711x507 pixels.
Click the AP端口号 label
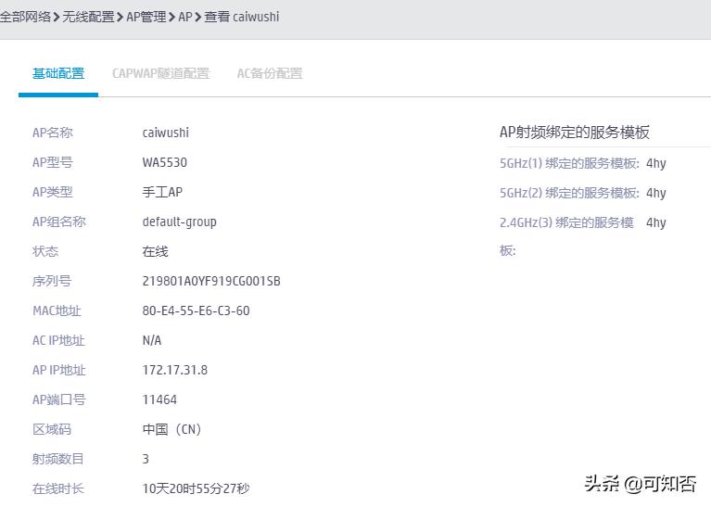[x=59, y=400]
